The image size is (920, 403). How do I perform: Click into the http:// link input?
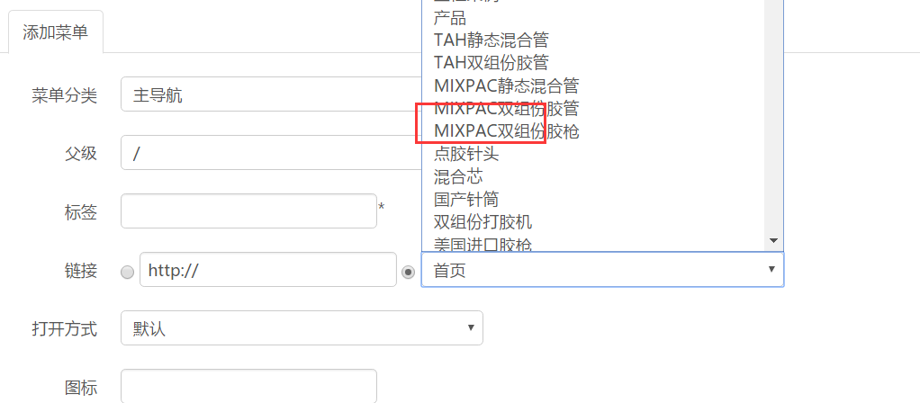(x=268, y=270)
